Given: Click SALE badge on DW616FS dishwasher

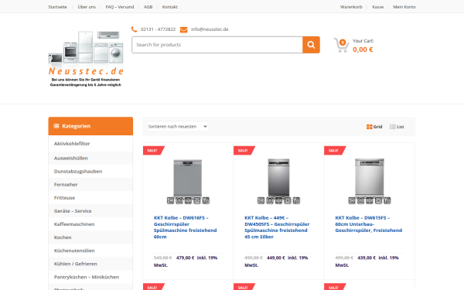Looking at the screenshot, I should tap(153, 150).
